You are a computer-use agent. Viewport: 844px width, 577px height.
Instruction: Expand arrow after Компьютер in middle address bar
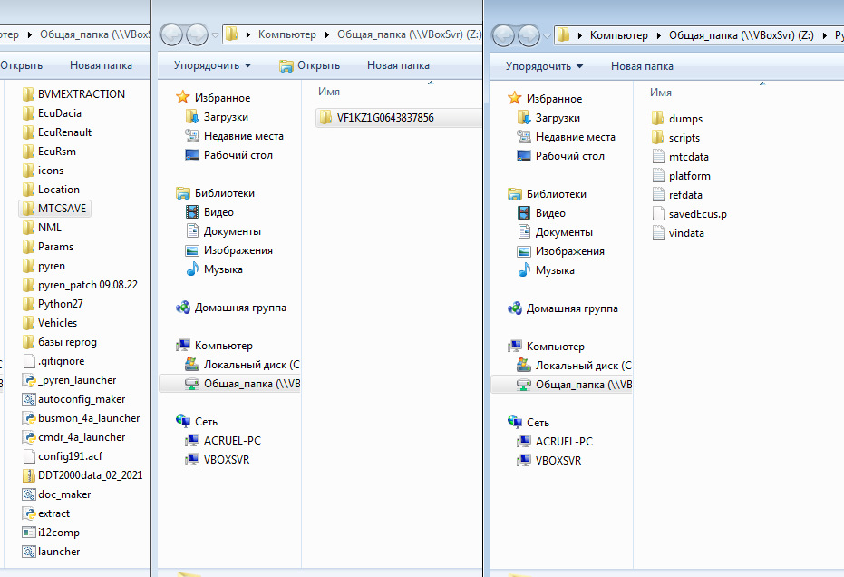326,35
